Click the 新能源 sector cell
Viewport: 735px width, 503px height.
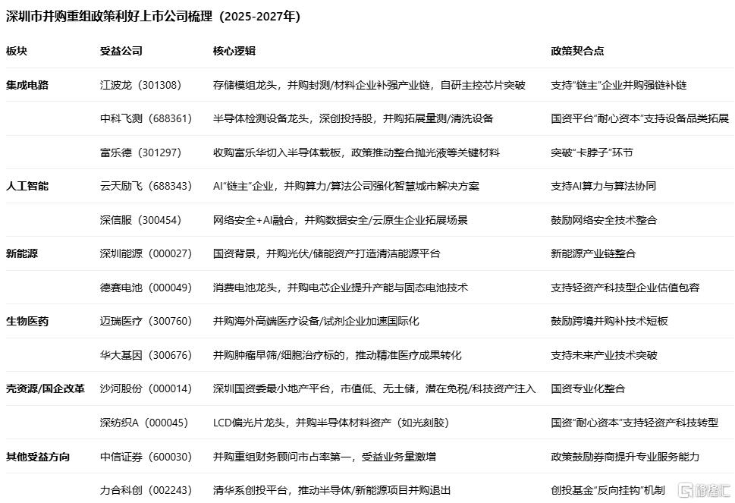click(x=21, y=253)
